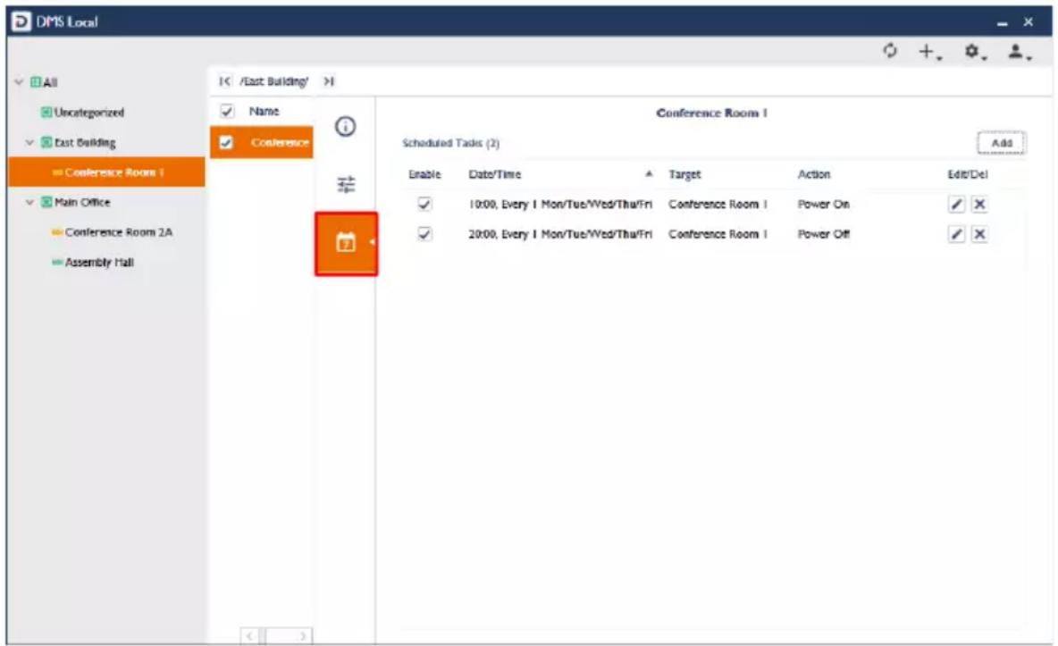Disable the 20:00 Power Off task checkbox
The height and width of the screenshot is (646, 1058).
(x=424, y=233)
